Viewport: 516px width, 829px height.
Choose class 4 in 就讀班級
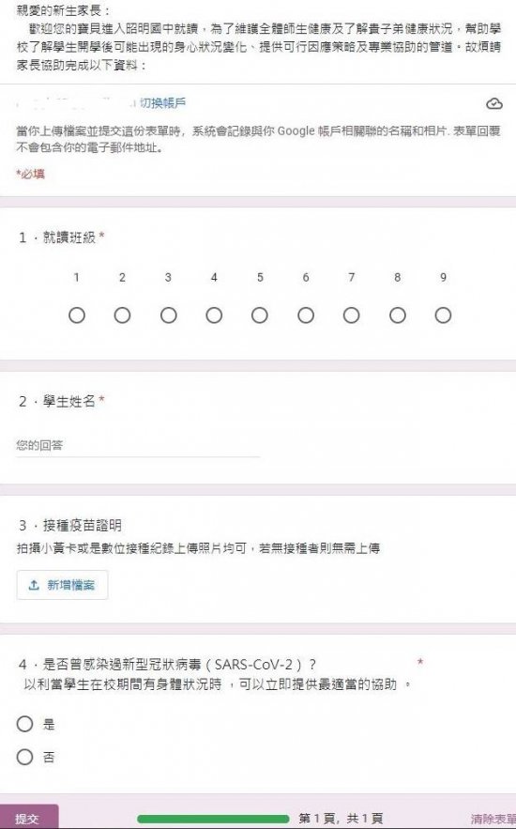coord(214,315)
